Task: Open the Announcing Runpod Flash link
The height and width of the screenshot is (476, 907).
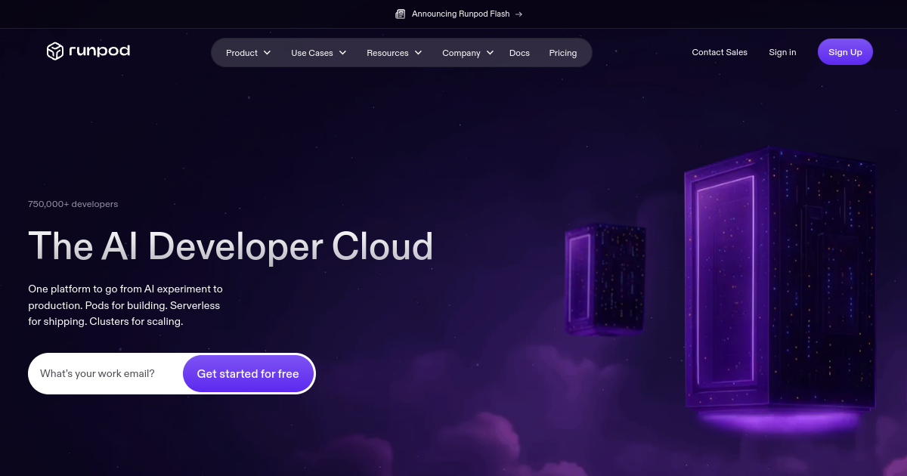Action: click(459, 14)
